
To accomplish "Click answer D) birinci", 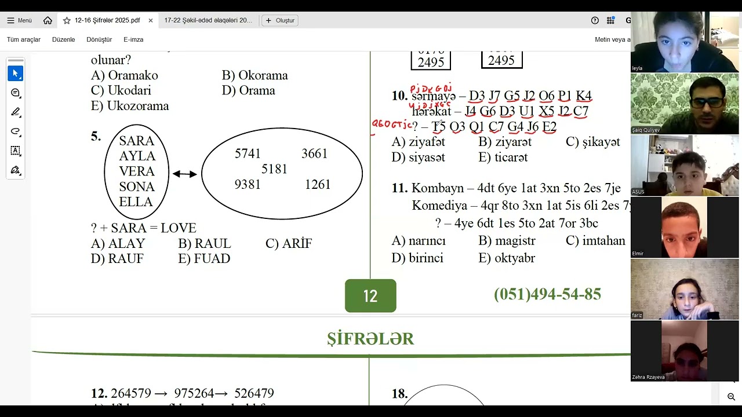I will (x=417, y=258).
